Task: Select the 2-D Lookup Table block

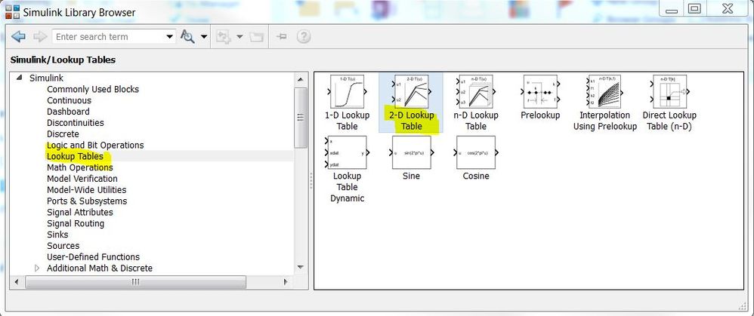Action: click(411, 103)
